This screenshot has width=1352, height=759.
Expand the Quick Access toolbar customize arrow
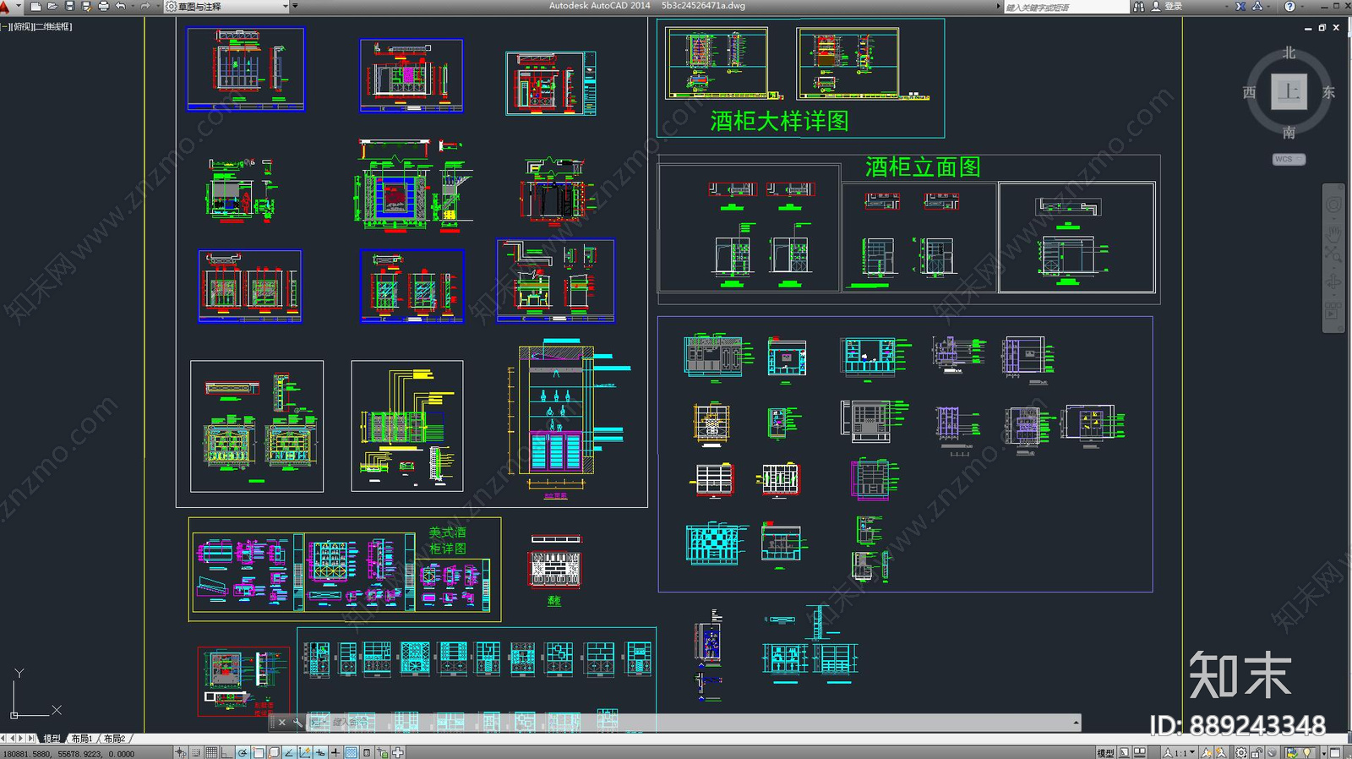coord(295,6)
